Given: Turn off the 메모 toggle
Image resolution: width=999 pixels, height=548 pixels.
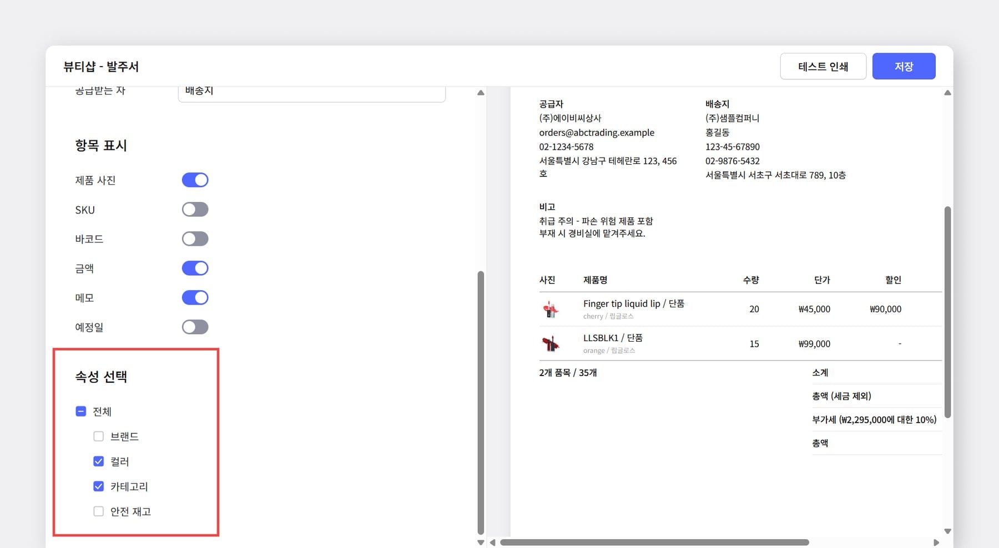Looking at the screenshot, I should point(195,297).
